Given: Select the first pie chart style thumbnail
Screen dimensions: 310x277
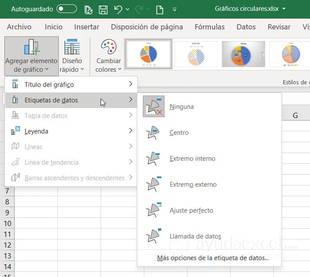Looking at the screenshot, I should click(149, 54).
